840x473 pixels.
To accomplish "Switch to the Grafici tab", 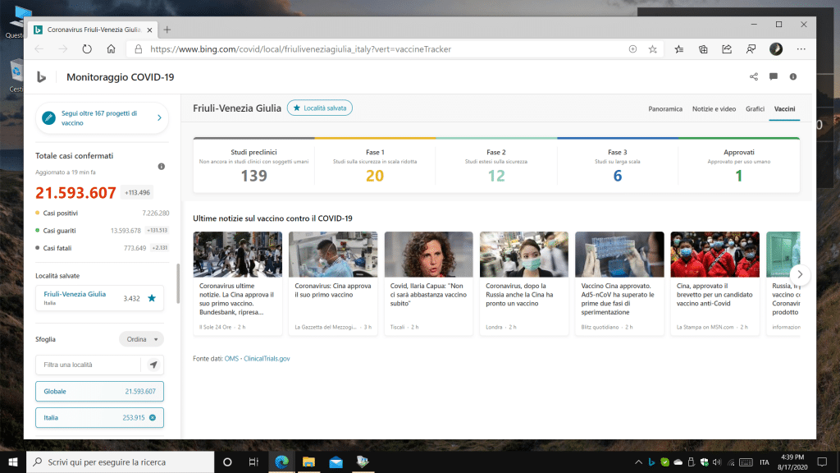I will (x=755, y=108).
